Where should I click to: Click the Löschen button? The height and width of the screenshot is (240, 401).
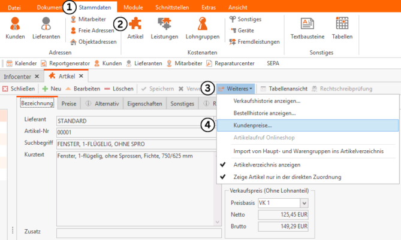118,89
